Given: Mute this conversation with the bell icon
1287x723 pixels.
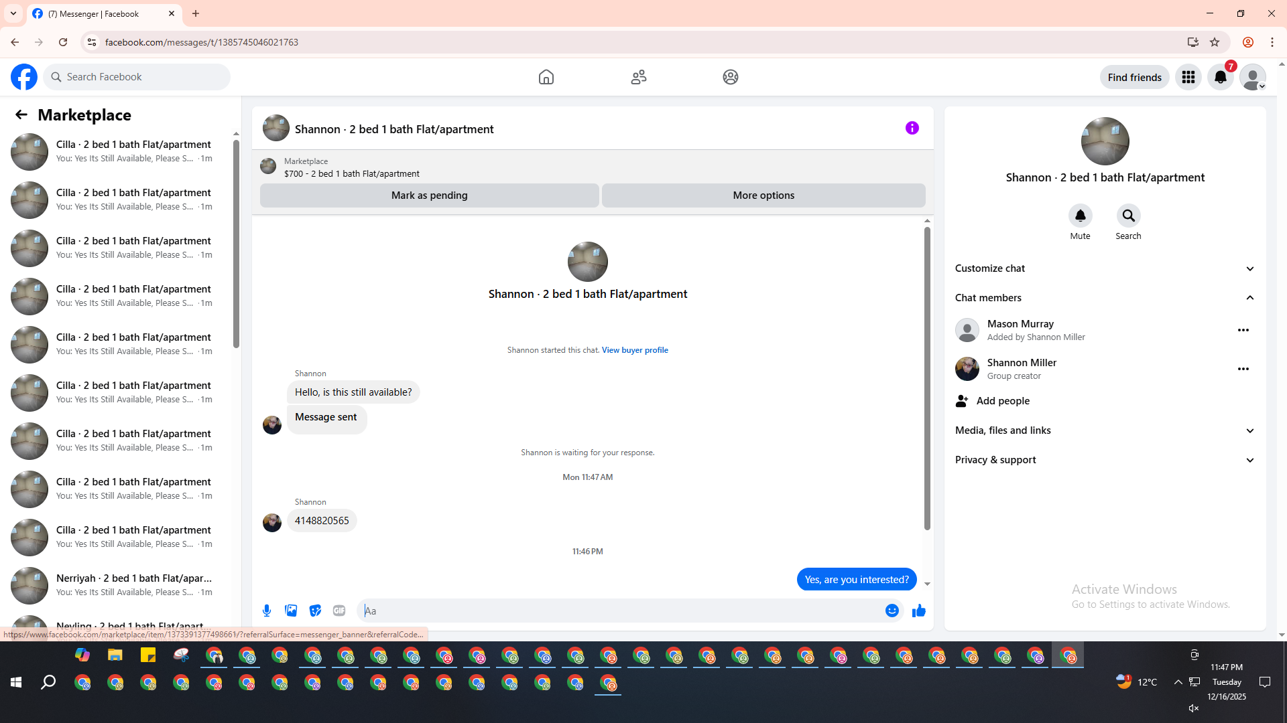Looking at the screenshot, I should click(x=1081, y=216).
